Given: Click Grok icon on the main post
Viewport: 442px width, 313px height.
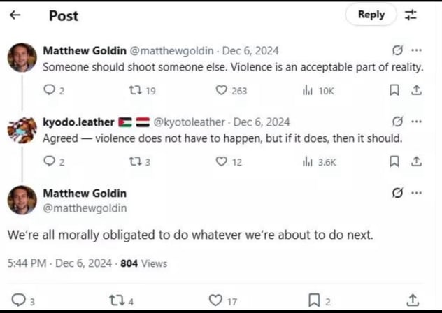Looking at the screenshot, I should point(397,193).
